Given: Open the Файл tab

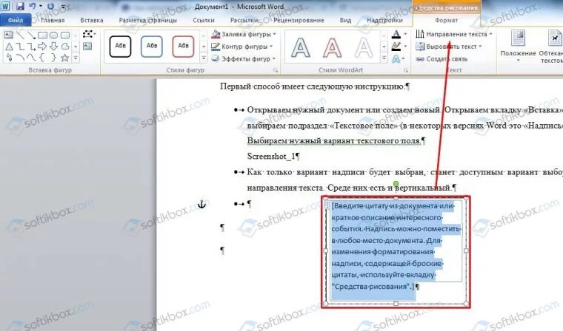Looking at the screenshot, I should pyautogui.click(x=16, y=21).
